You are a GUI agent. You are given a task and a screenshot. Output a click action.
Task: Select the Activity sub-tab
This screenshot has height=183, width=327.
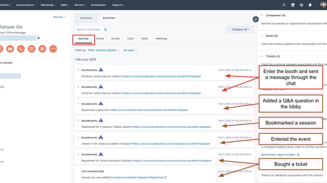point(83,39)
